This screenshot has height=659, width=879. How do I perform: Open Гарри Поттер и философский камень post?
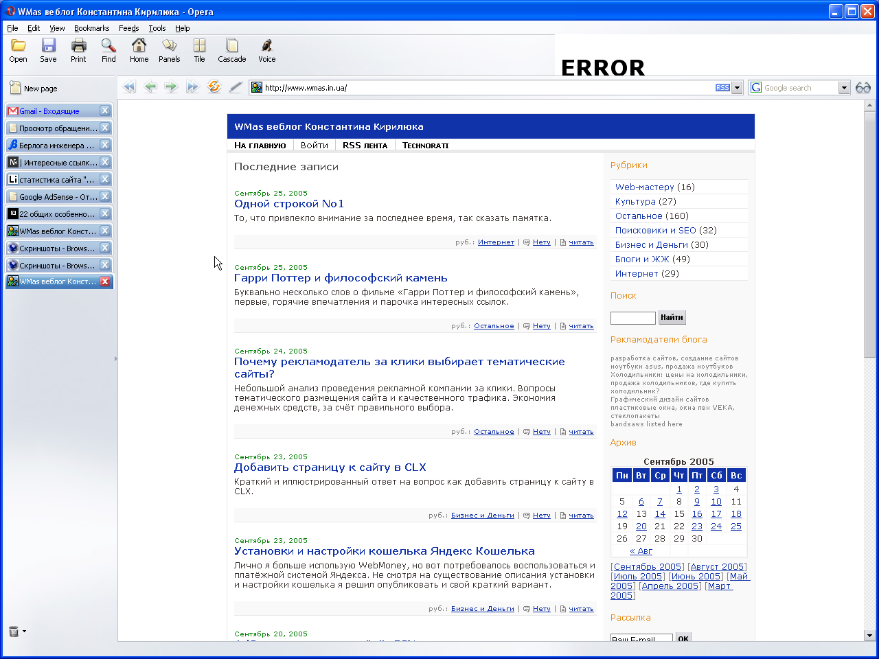(x=341, y=278)
